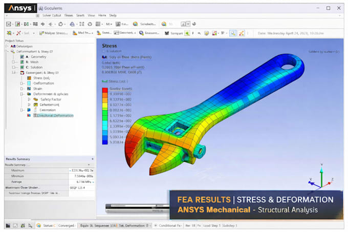Click the Geoment toolbar item
348x232 pixels.
pyautogui.click(x=125, y=33)
